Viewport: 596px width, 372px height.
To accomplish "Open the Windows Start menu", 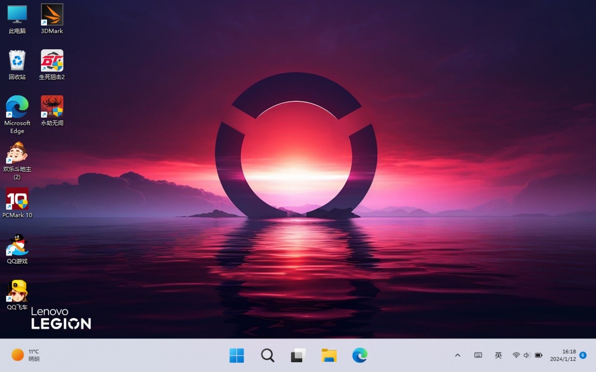I will point(236,356).
